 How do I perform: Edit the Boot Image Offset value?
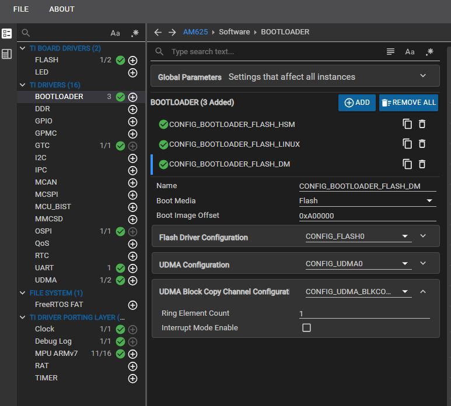368,216
